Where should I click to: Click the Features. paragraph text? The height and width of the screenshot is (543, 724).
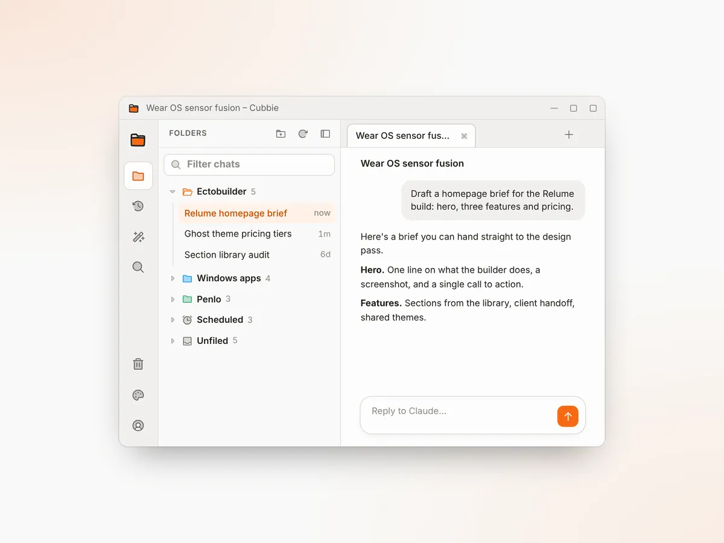[468, 310]
